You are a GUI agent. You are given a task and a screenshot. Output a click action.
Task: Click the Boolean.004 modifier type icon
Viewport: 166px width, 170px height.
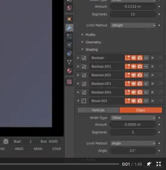click(x=84, y=92)
